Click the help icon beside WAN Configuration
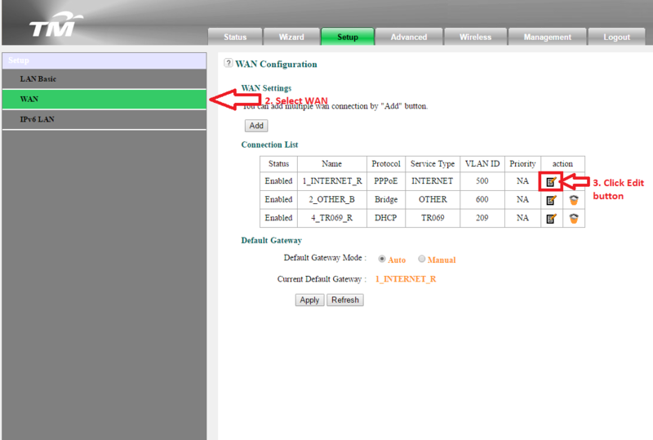The width and height of the screenshot is (653, 440). [228, 64]
